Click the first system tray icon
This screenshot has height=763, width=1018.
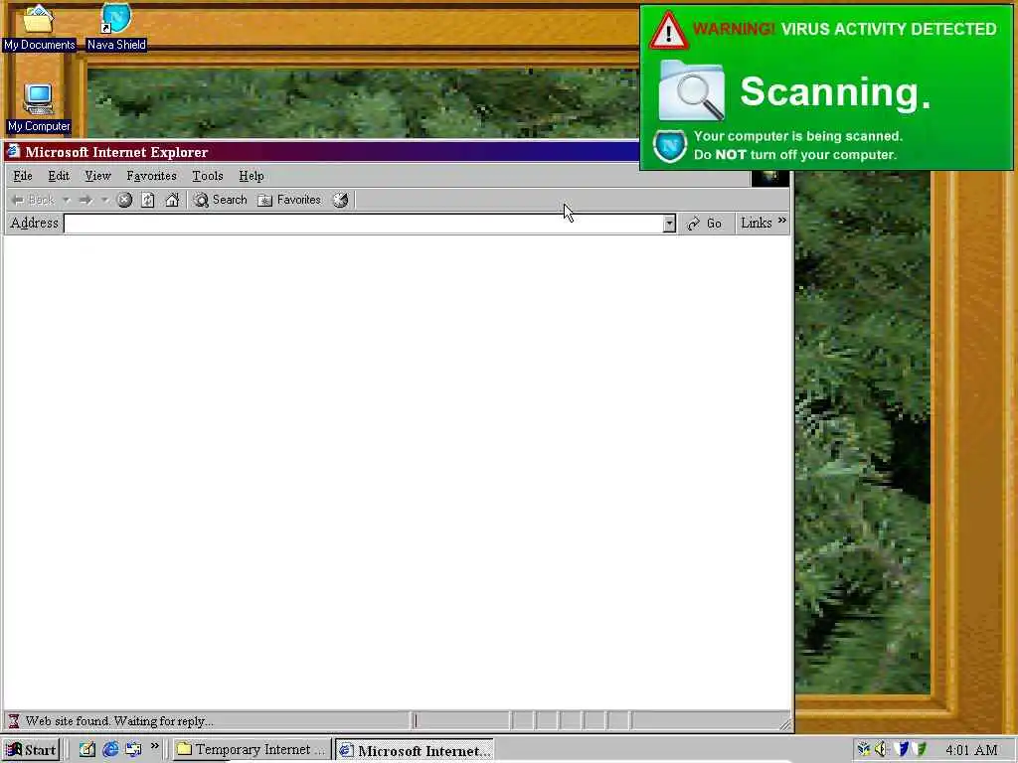pyautogui.click(x=863, y=749)
